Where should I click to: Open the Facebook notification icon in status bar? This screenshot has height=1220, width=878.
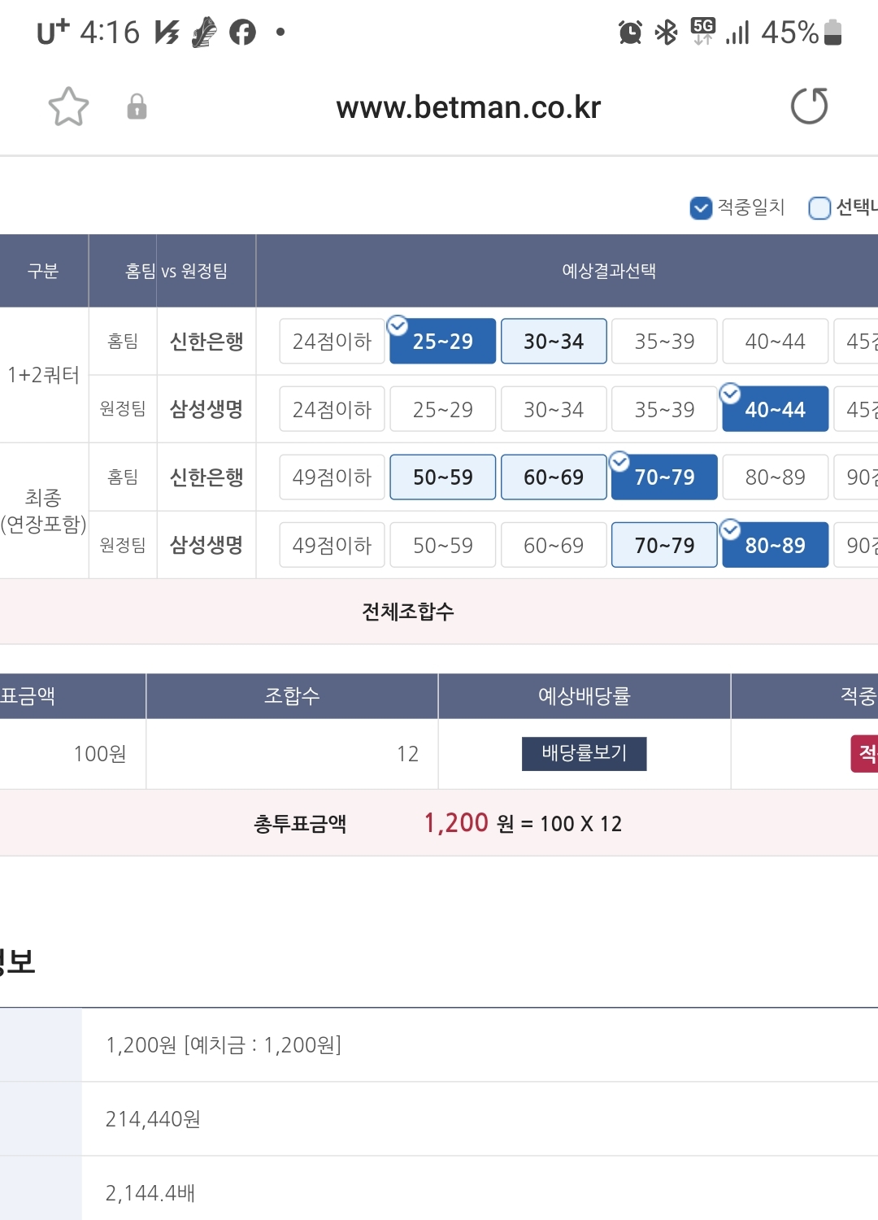point(242,33)
